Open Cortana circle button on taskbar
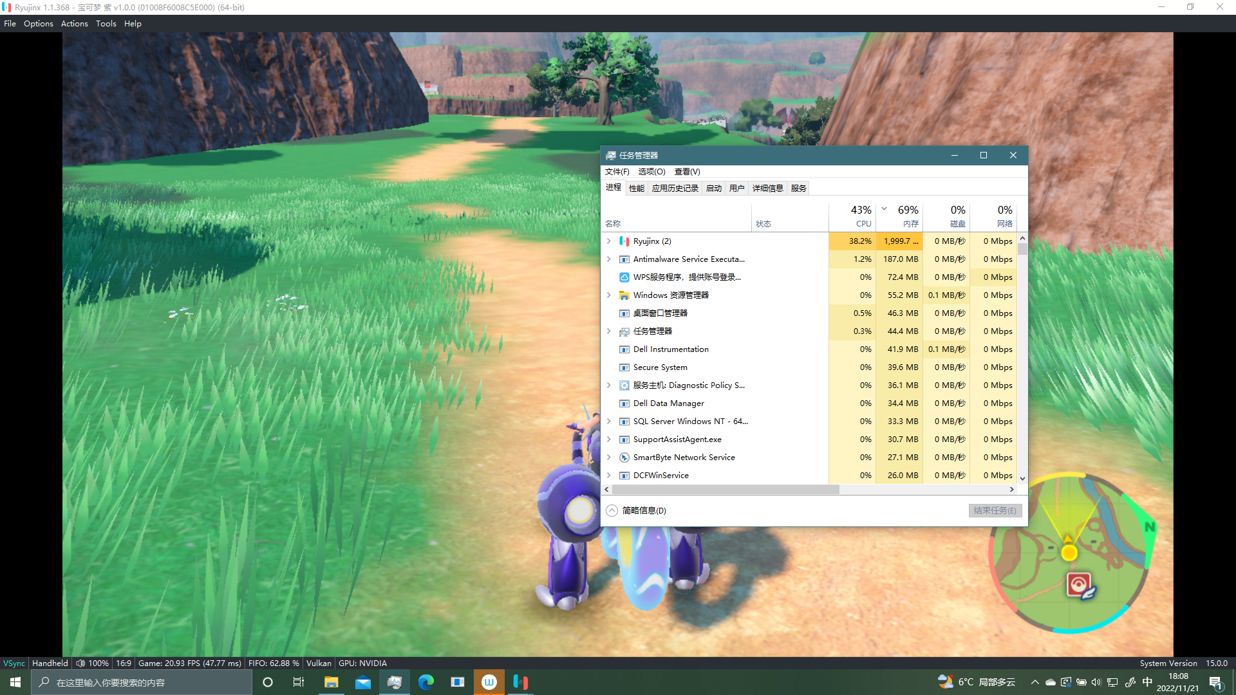This screenshot has height=695, width=1236. (268, 682)
